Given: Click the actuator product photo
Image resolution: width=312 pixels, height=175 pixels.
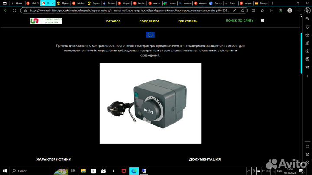Looking at the screenshot, I should tap(150, 103).
